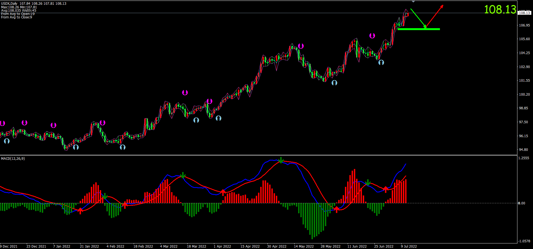Click the USDX,Daily chart title text

pos(9,4)
